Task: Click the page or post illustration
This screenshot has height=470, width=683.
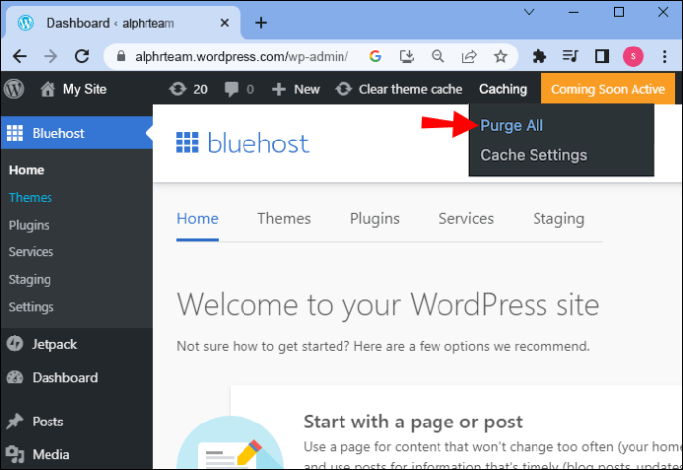Action: tap(231, 442)
